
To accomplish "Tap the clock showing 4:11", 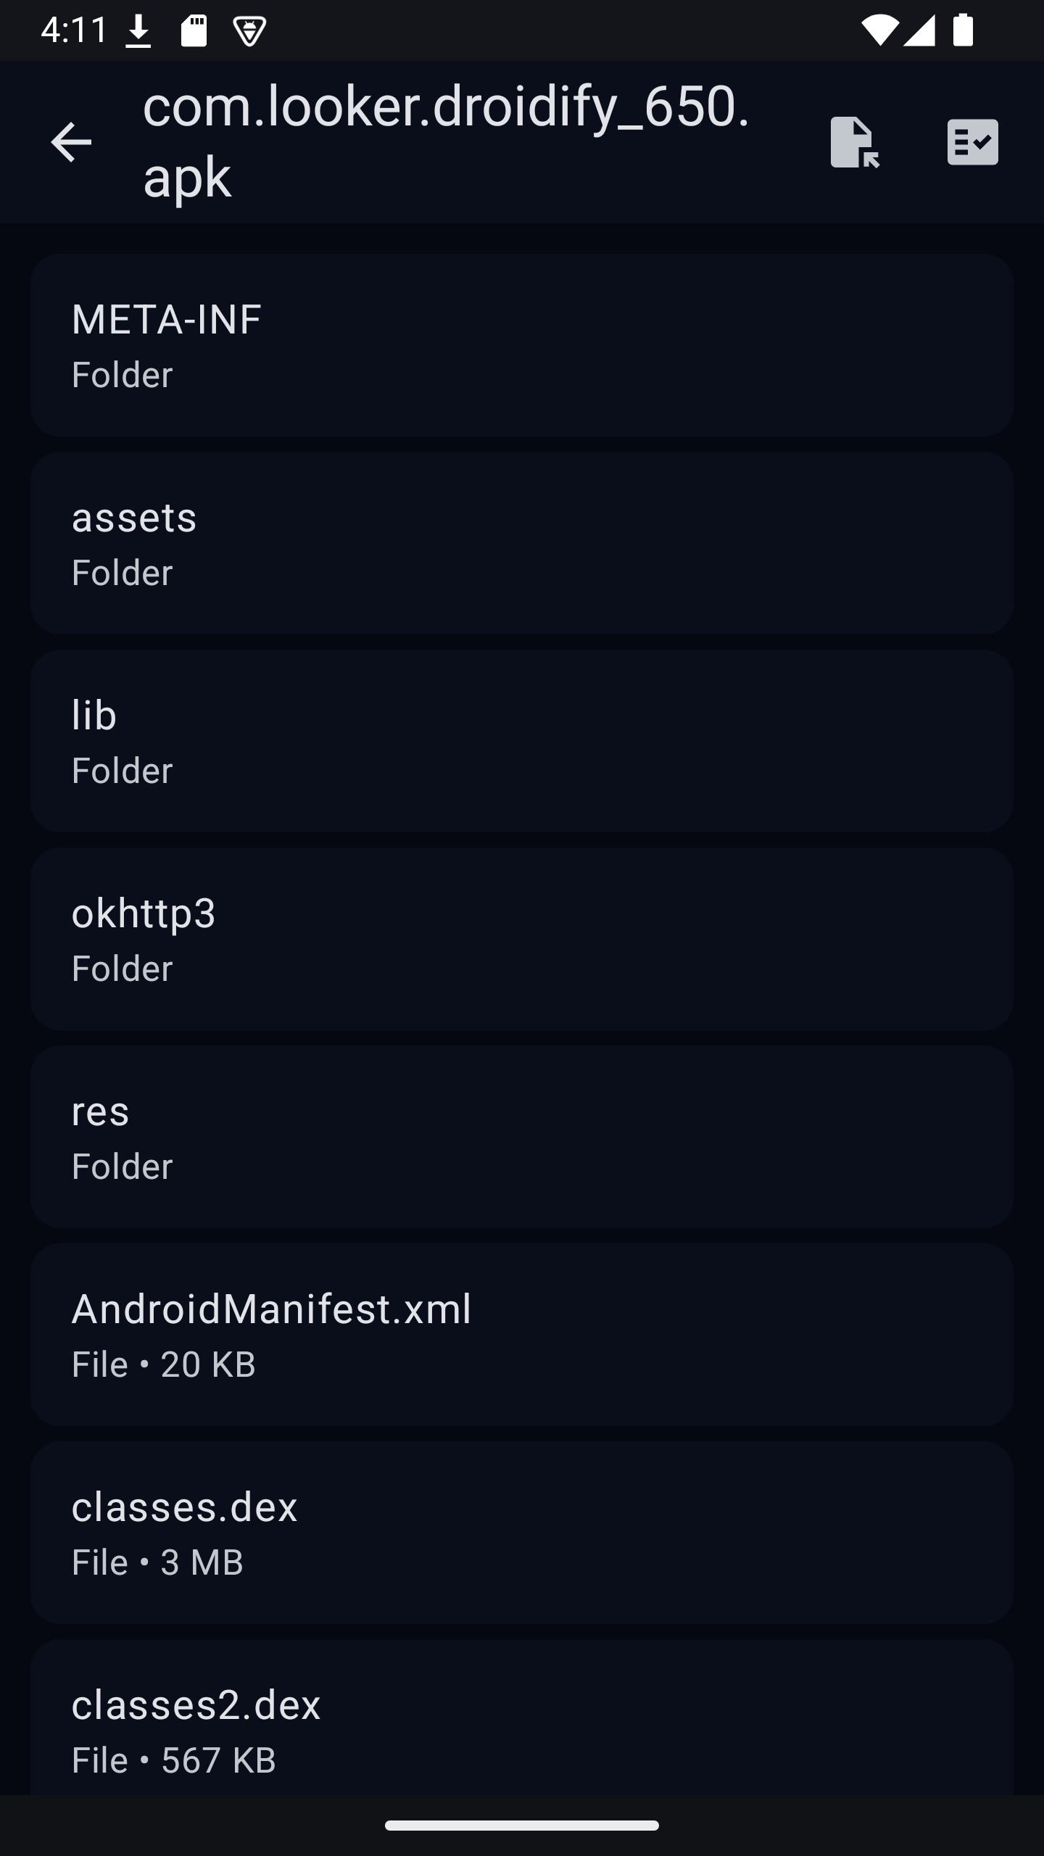I will [74, 31].
